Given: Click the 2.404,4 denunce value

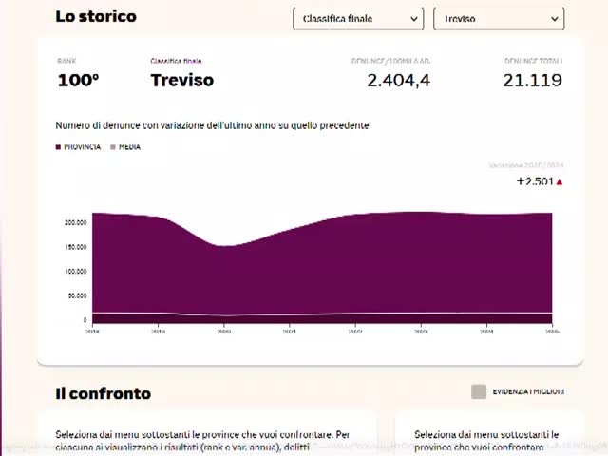Looking at the screenshot, I should pyautogui.click(x=399, y=81).
